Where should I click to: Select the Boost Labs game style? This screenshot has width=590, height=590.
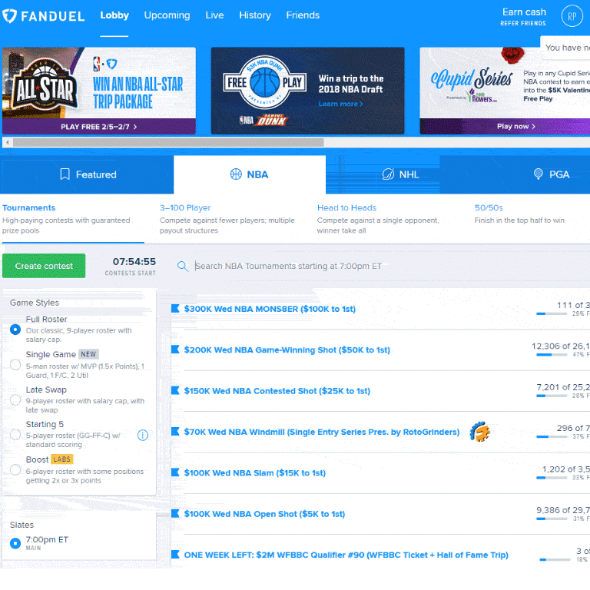point(15,469)
